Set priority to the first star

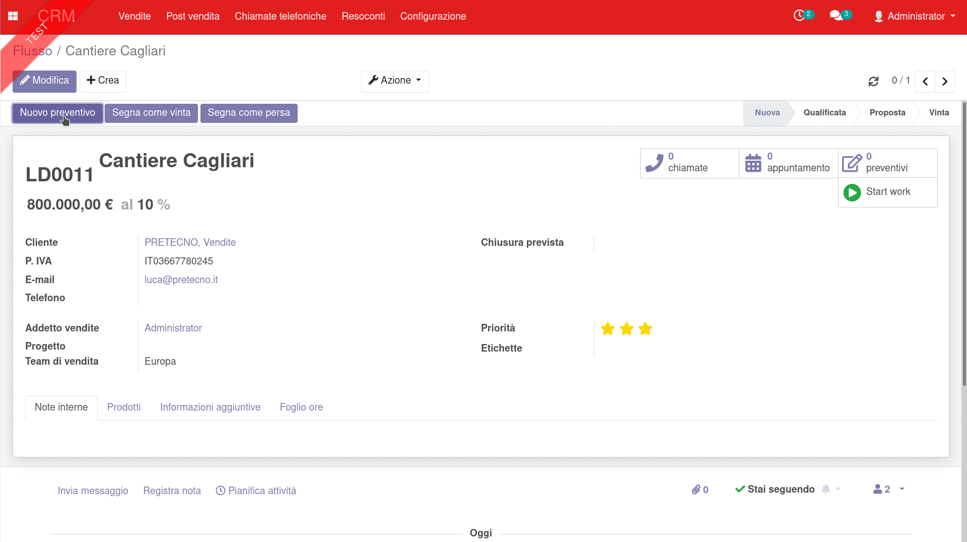point(608,329)
